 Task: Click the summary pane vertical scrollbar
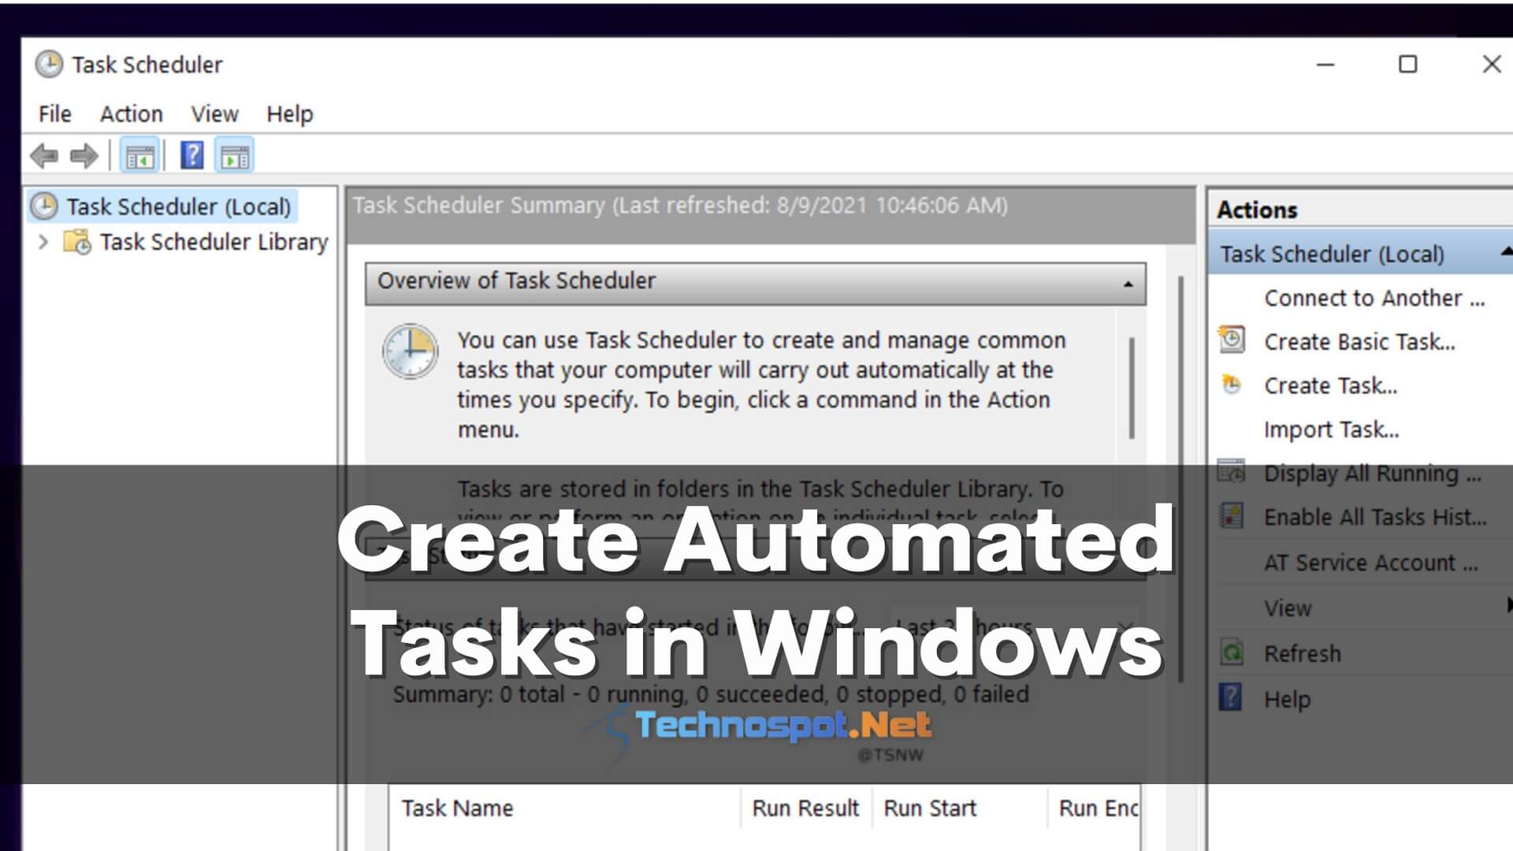[x=1180, y=479]
